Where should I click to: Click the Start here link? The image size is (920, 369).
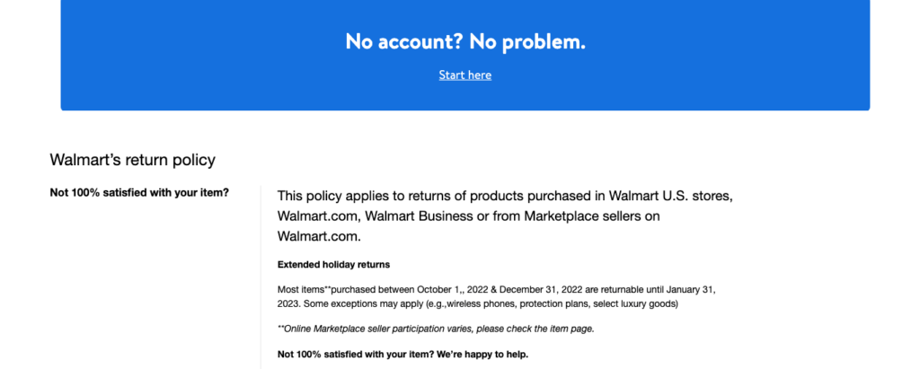tap(464, 75)
